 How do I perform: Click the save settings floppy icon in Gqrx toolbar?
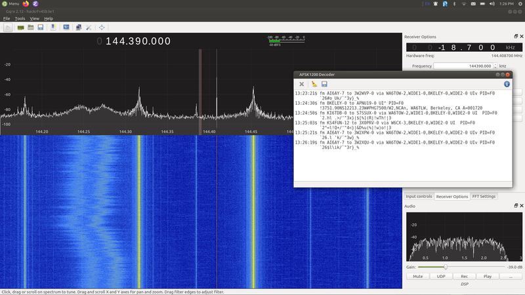(41, 28)
